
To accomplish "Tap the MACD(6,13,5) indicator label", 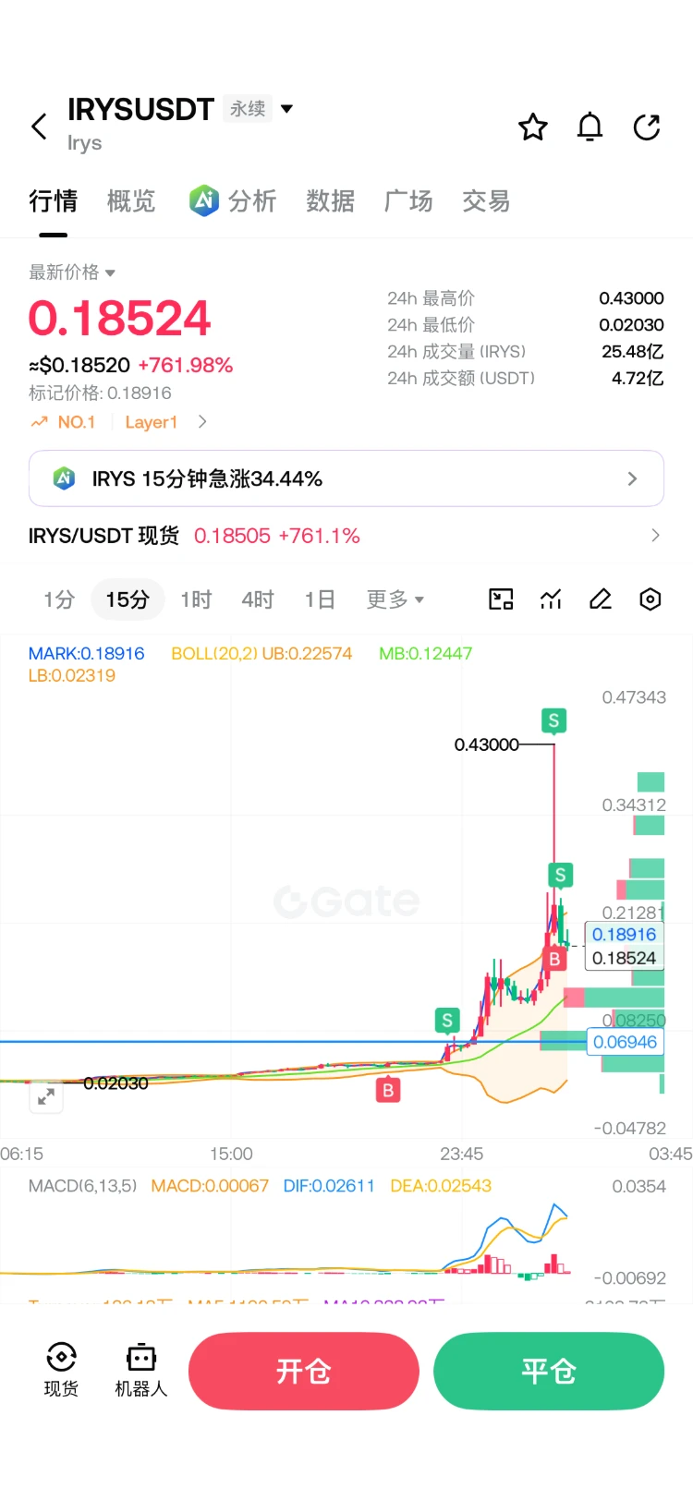I will point(82,1185).
